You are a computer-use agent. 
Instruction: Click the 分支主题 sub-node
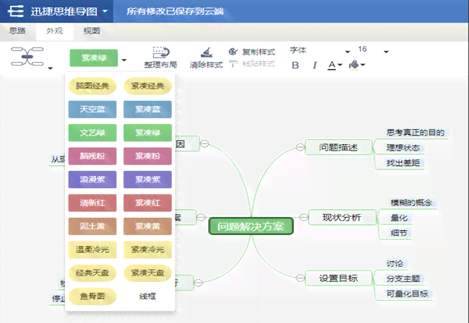tap(403, 279)
